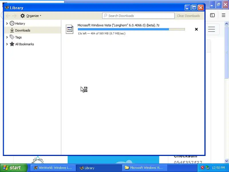Select the History item in sidebar
Viewport: 229px width, 172px height.
pos(17,24)
